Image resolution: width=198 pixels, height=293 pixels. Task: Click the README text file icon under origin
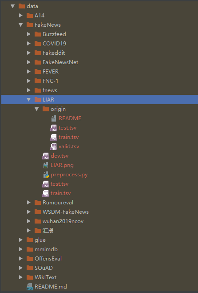(x=54, y=118)
